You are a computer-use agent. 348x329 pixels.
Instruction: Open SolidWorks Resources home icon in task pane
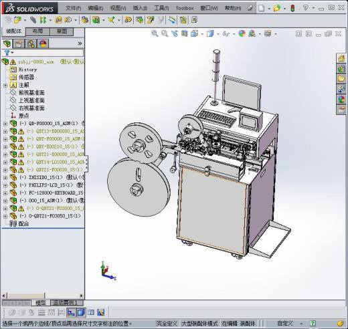[x=341, y=59]
